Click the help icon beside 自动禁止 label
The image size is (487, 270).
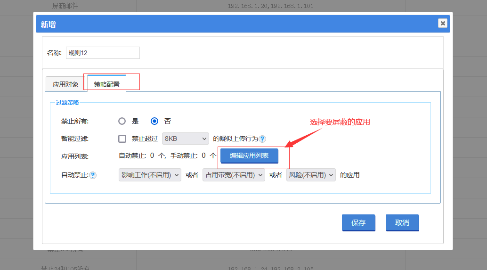93,175
